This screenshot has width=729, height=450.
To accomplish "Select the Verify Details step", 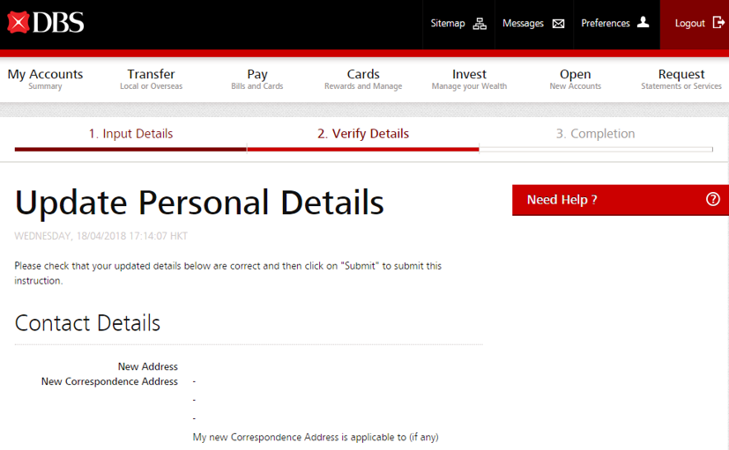I will click(363, 134).
